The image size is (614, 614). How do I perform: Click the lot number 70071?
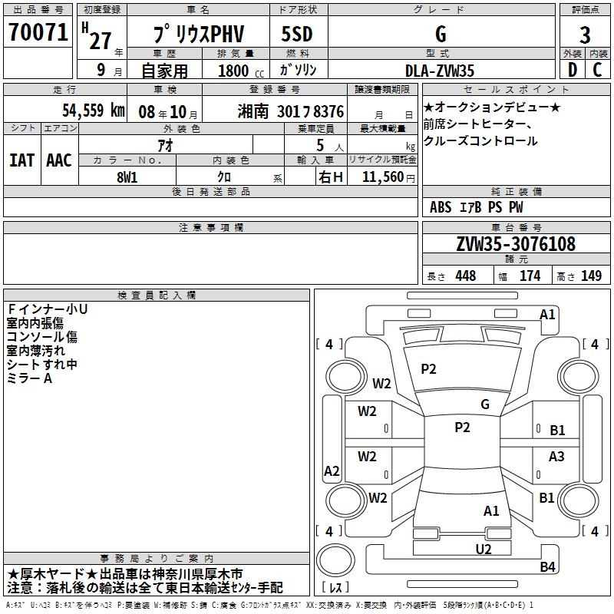pyautogui.click(x=38, y=32)
